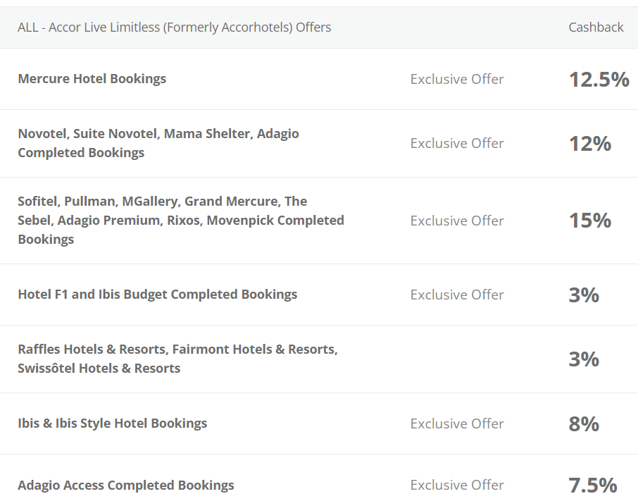Click Exclusive Offer label in Mercure row
Screen dimensions: 638x501
click(457, 79)
